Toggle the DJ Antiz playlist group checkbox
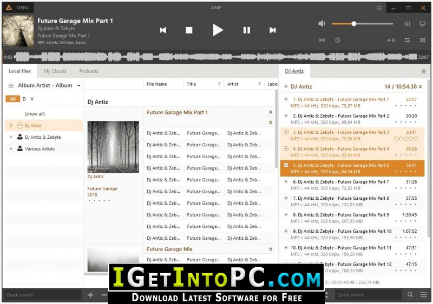The height and width of the screenshot is (304, 433). coord(286,86)
